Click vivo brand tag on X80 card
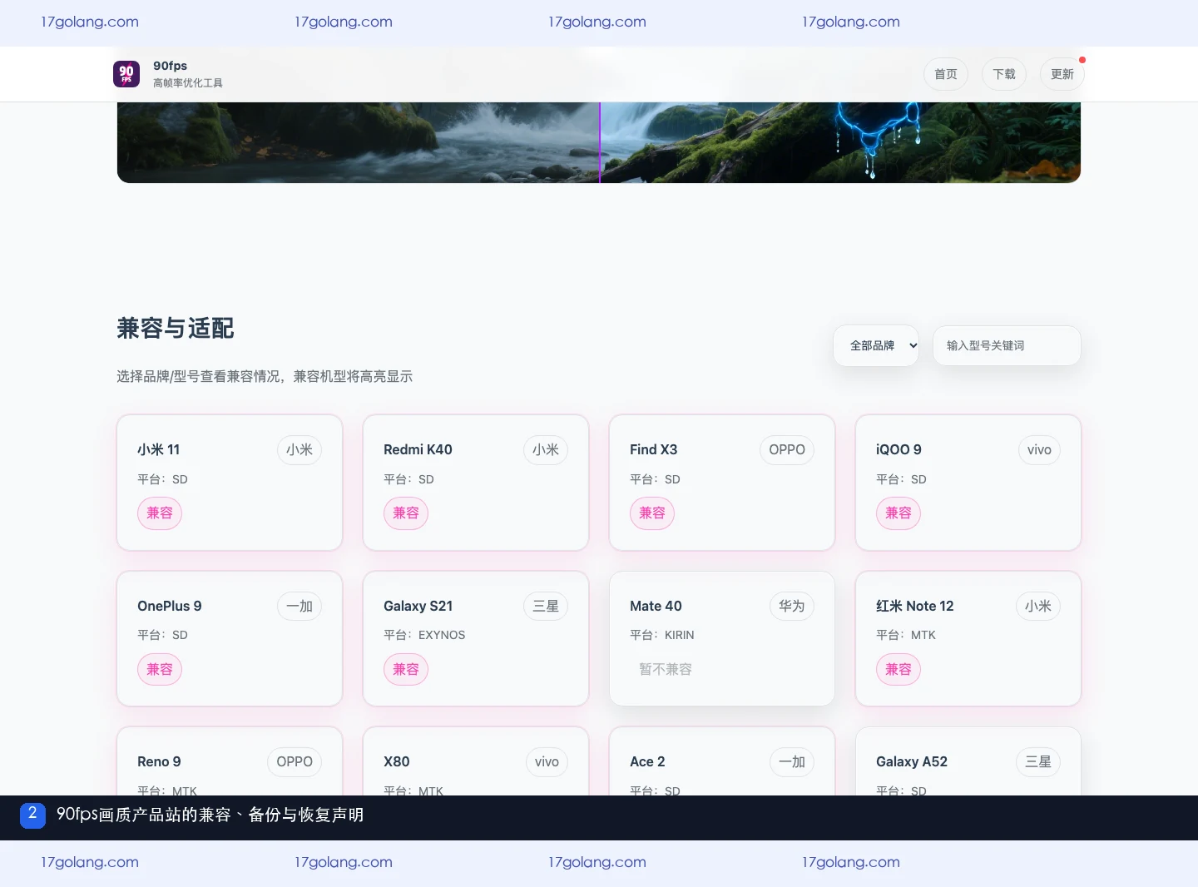This screenshot has width=1198, height=887. coord(547,761)
